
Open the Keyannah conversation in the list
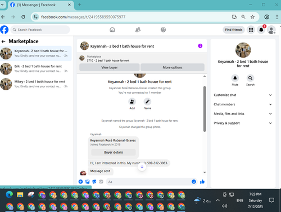click(x=36, y=53)
